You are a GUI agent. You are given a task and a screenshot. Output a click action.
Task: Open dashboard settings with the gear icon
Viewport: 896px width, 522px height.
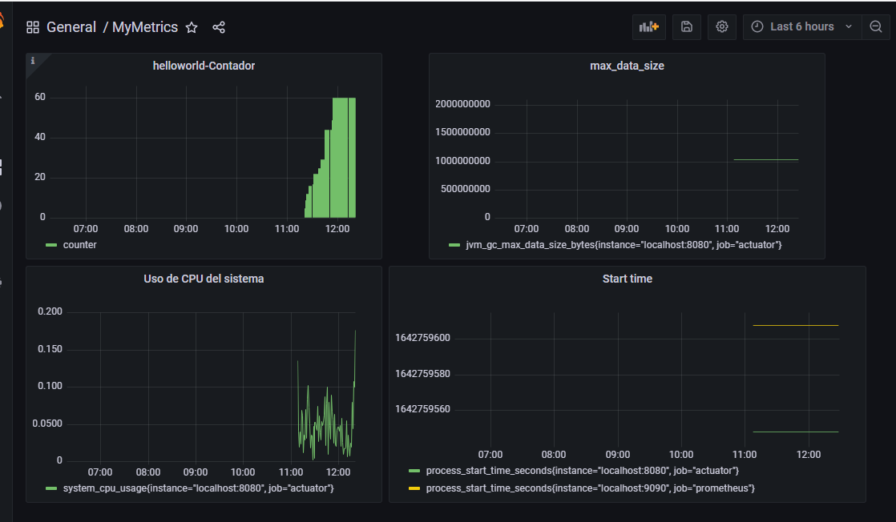[x=721, y=26]
